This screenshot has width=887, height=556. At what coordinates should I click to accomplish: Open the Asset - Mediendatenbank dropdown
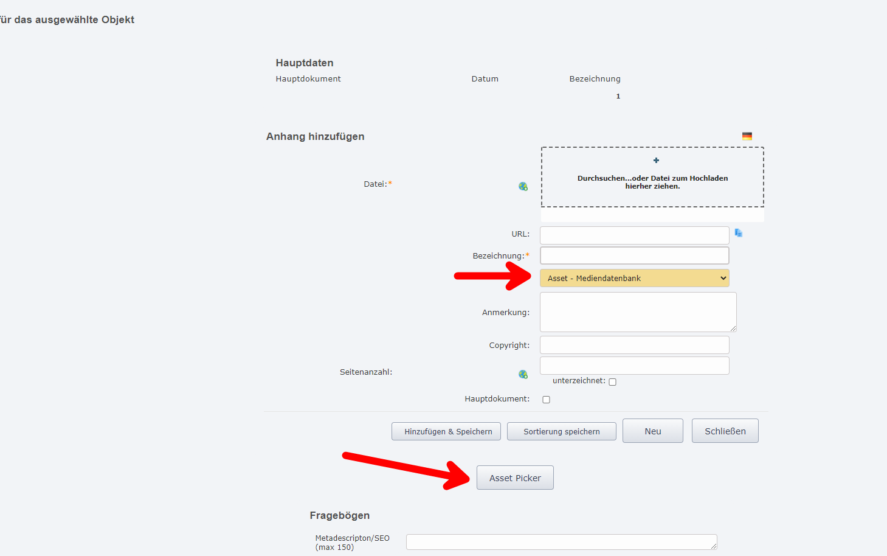click(x=634, y=278)
